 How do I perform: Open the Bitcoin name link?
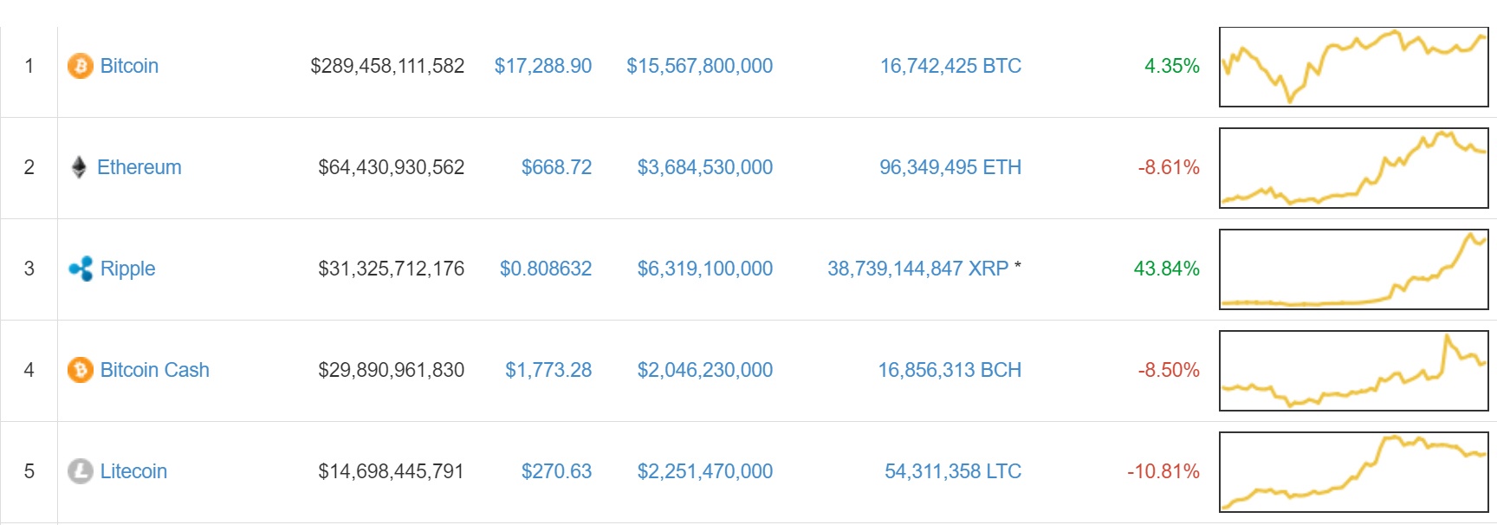(129, 66)
